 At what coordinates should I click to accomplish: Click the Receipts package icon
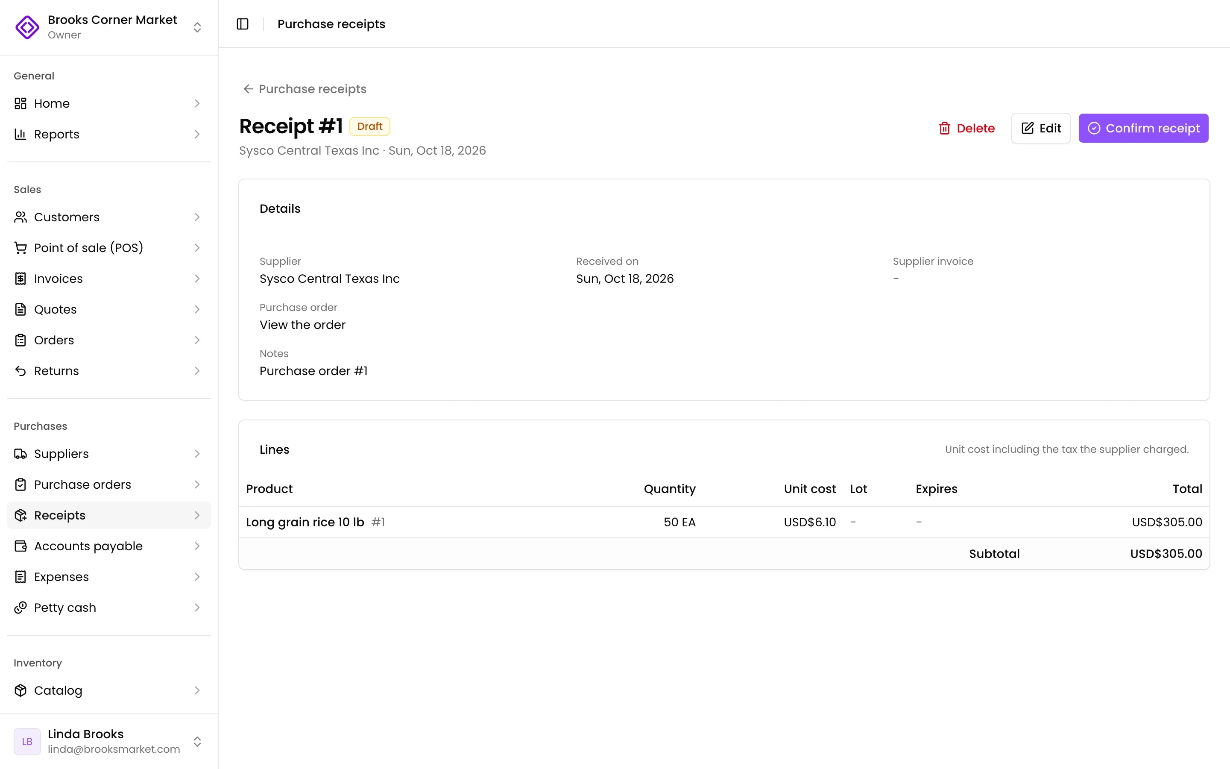20,515
